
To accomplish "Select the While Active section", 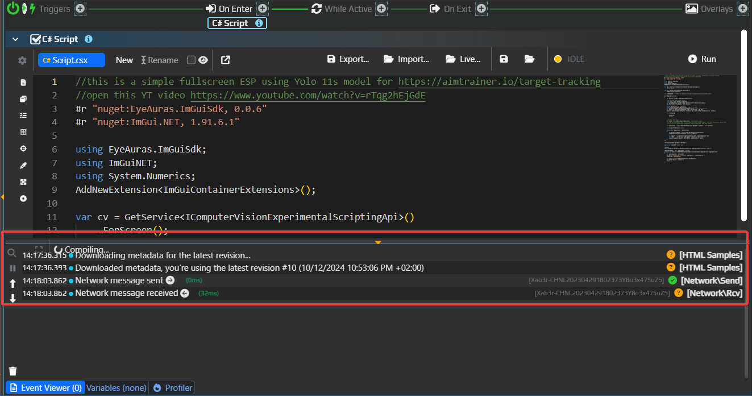I will pos(342,9).
